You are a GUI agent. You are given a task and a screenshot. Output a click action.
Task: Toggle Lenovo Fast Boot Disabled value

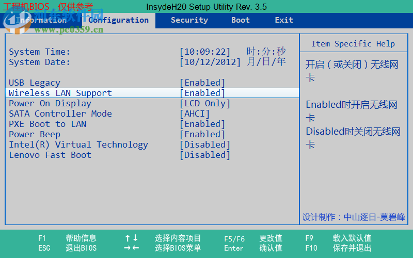pyautogui.click(x=205, y=155)
